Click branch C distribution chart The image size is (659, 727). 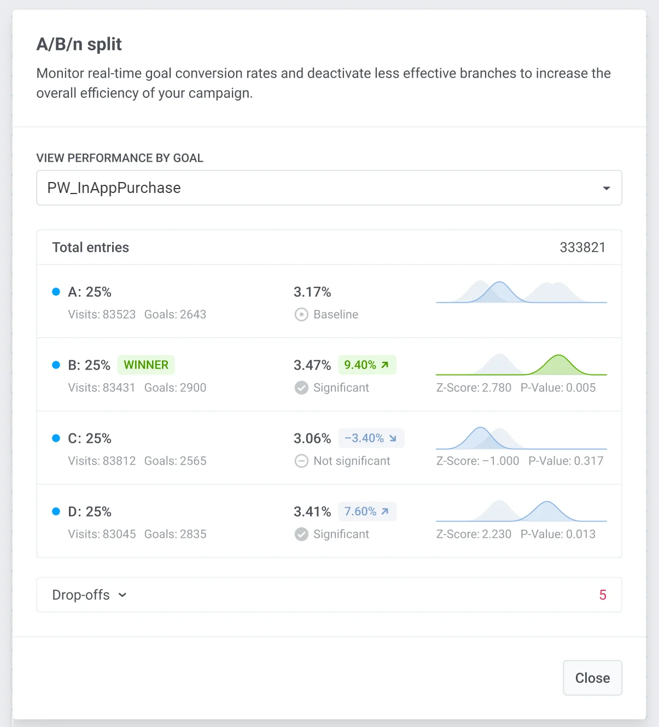[x=521, y=438]
